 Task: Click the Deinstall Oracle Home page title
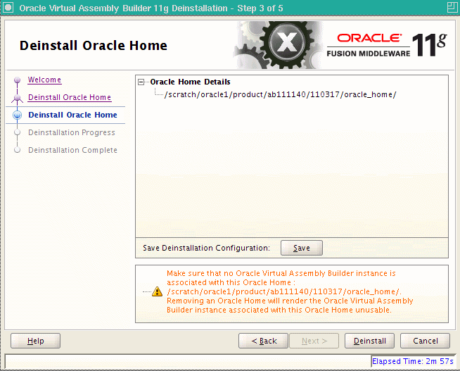94,46
